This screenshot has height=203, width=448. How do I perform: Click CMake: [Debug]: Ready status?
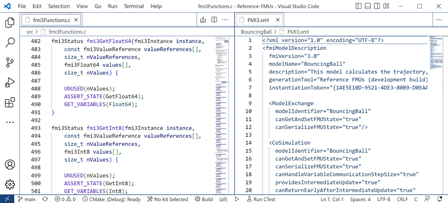[112, 200]
